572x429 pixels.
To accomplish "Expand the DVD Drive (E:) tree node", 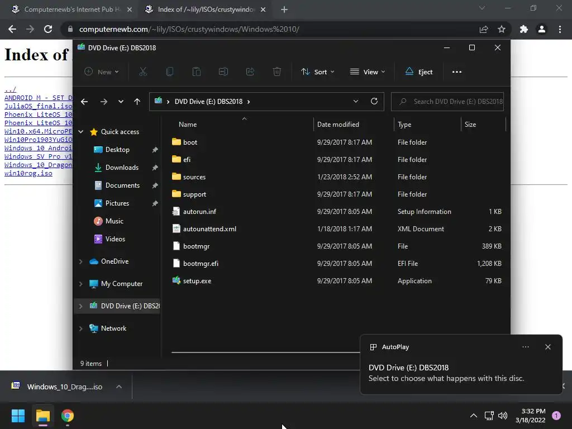I will pyautogui.click(x=81, y=306).
